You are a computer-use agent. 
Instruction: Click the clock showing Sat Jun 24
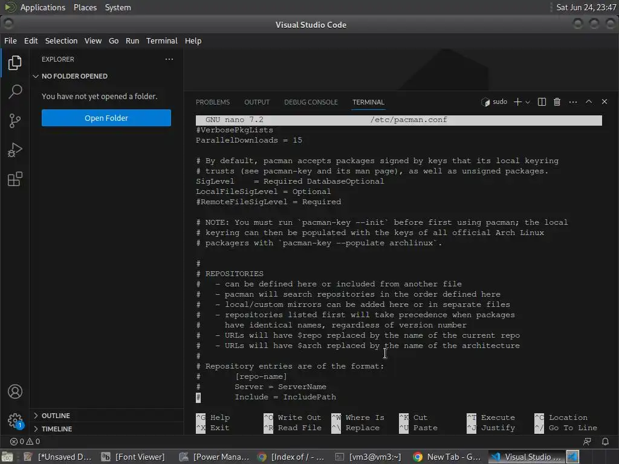tap(586, 7)
